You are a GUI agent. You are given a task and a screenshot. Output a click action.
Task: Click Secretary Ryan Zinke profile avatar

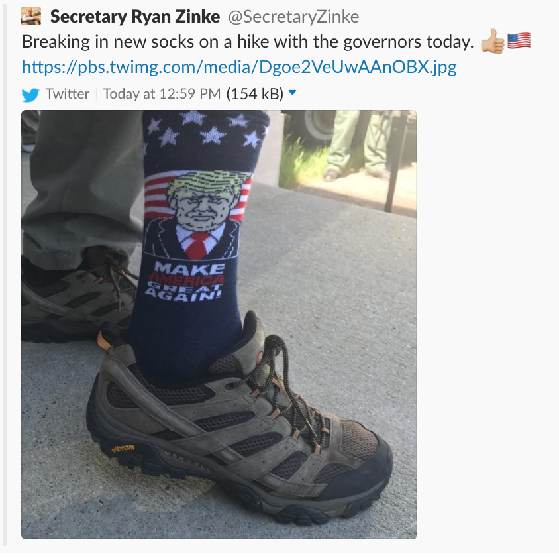(x=31, y=17)
